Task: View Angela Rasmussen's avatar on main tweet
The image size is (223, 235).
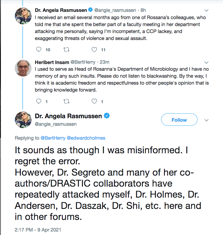Action: point(23,120)
